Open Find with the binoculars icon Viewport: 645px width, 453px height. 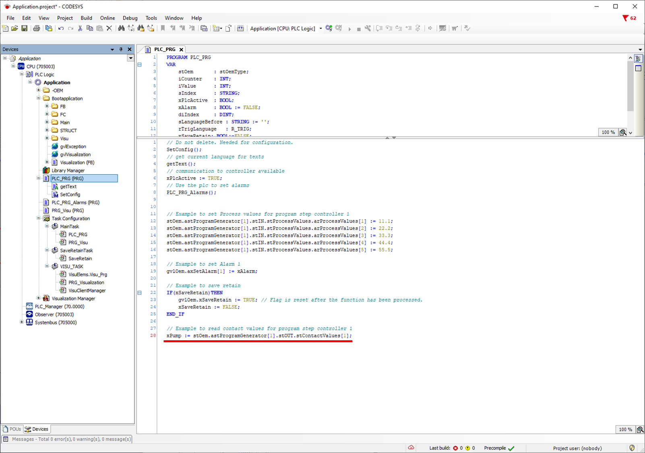[121, 28]
